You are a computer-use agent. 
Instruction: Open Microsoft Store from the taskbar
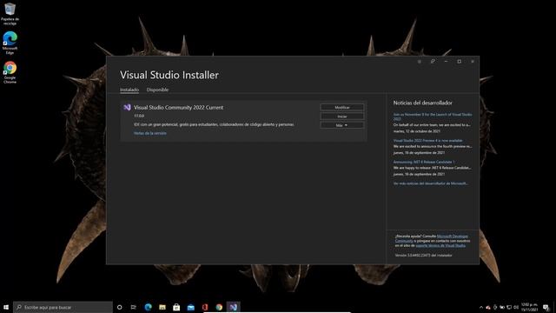coord(176,307)
